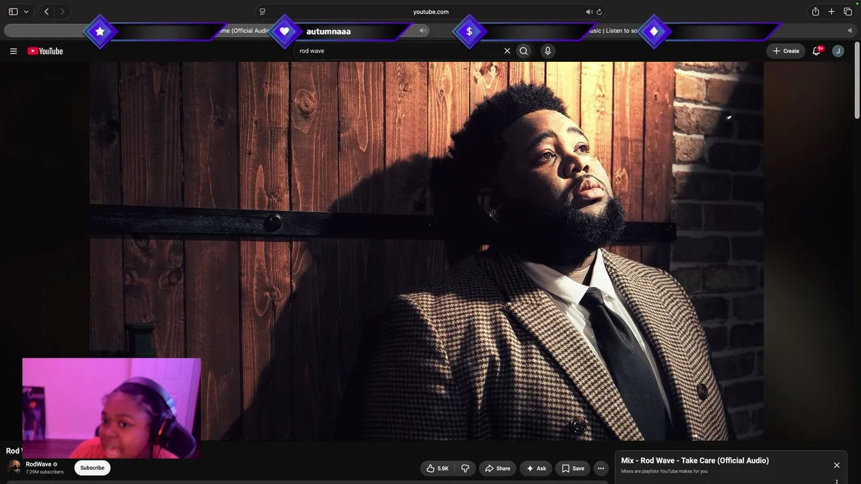Click the star icon on the stream overlay

pos(100,32)
